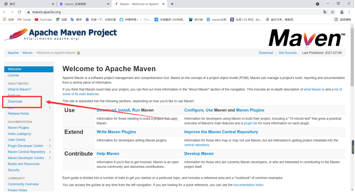Select Welcome in the left sidebar

point(29,69)
